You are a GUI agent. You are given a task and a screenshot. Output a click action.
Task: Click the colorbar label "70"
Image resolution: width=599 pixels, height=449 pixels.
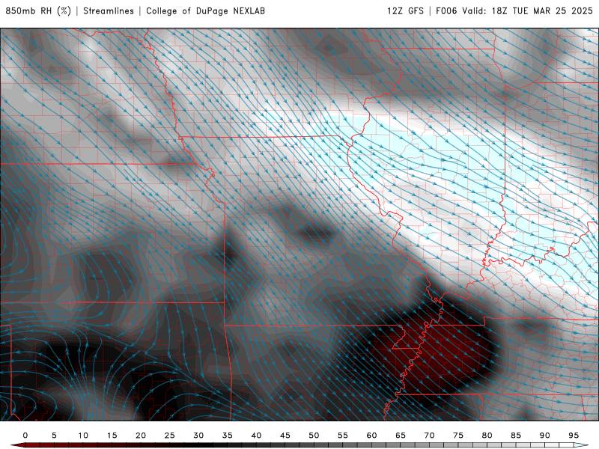(x=429, y=436)
